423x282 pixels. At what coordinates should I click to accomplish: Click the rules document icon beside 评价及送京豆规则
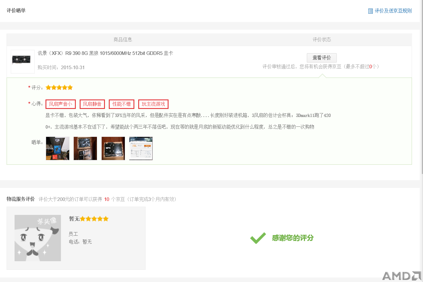coord(370,11)
